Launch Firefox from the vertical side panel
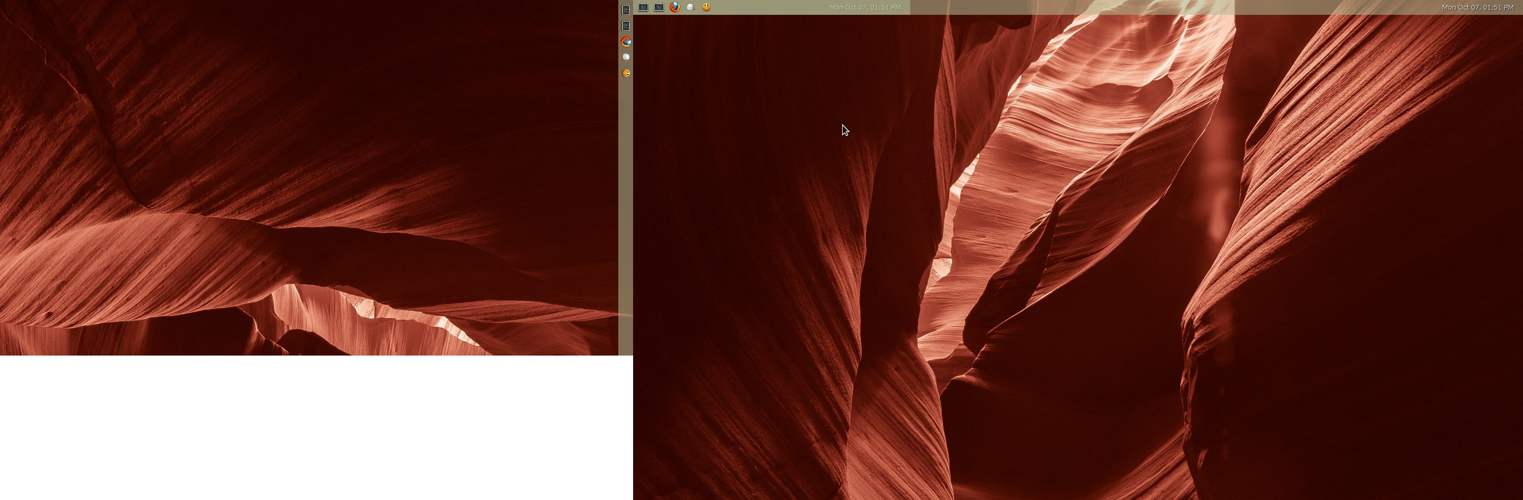 626,42
